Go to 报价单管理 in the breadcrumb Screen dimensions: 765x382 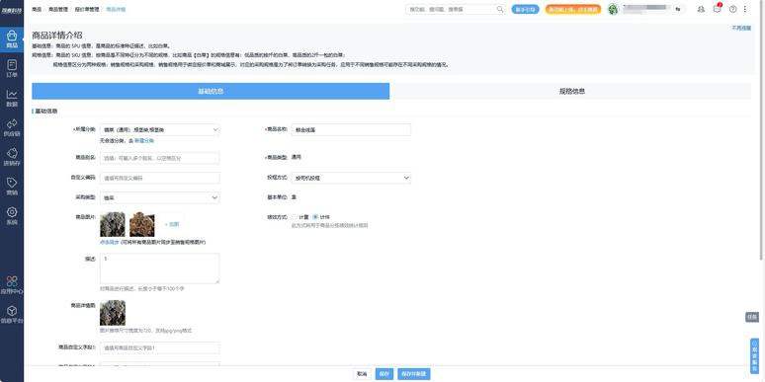[x=86, y=9]
